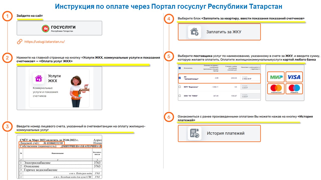Toggle the select-all checkbox in table header

pos(180,68)
